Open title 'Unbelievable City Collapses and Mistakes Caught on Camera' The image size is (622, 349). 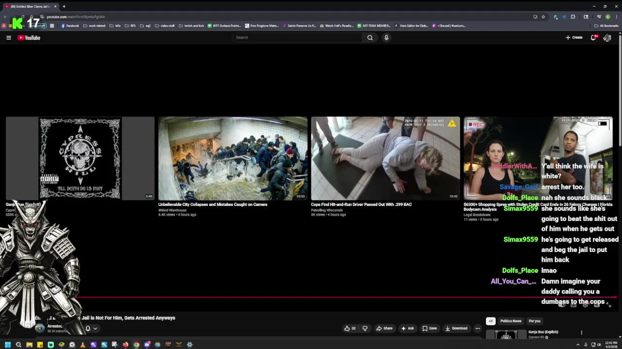pos(213,205)
